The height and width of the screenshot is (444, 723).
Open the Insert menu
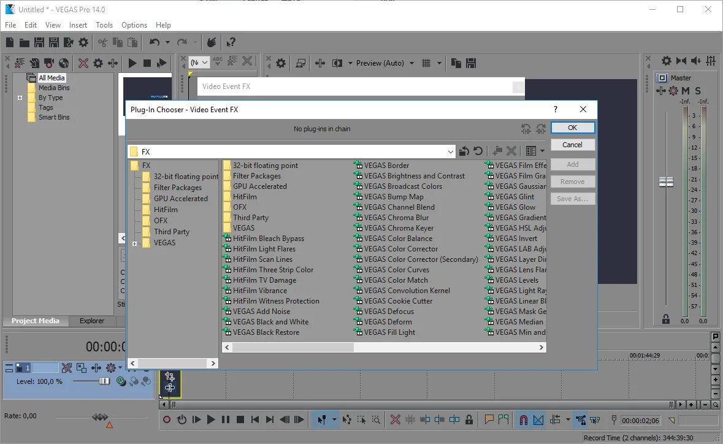[x=78, y=25]
